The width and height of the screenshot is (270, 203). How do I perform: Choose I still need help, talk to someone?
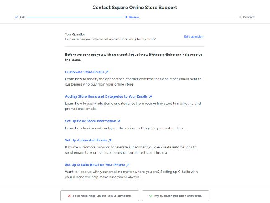[x=100, y=196]
